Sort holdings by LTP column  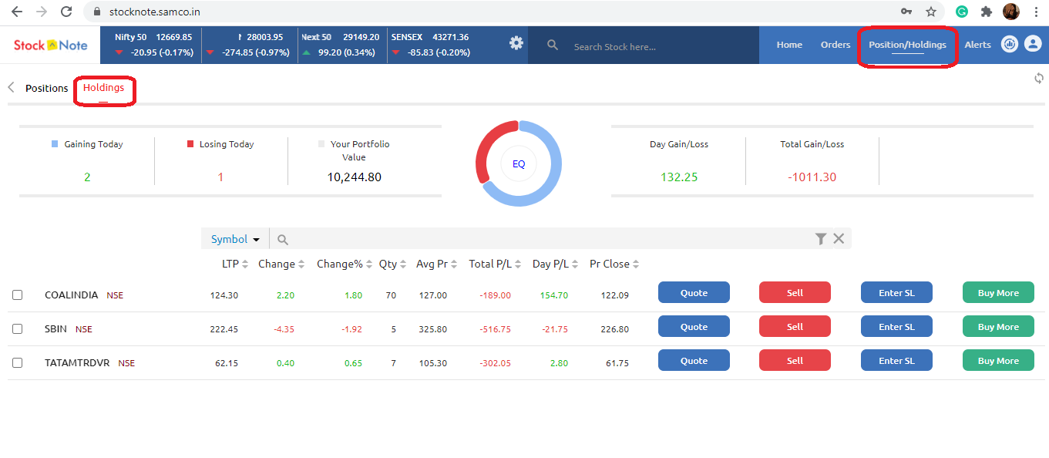coord(235,264)
